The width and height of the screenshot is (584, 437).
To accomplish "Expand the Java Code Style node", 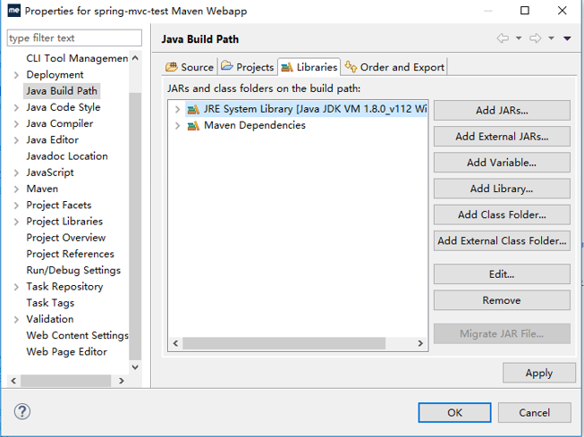I will [16, 107].
